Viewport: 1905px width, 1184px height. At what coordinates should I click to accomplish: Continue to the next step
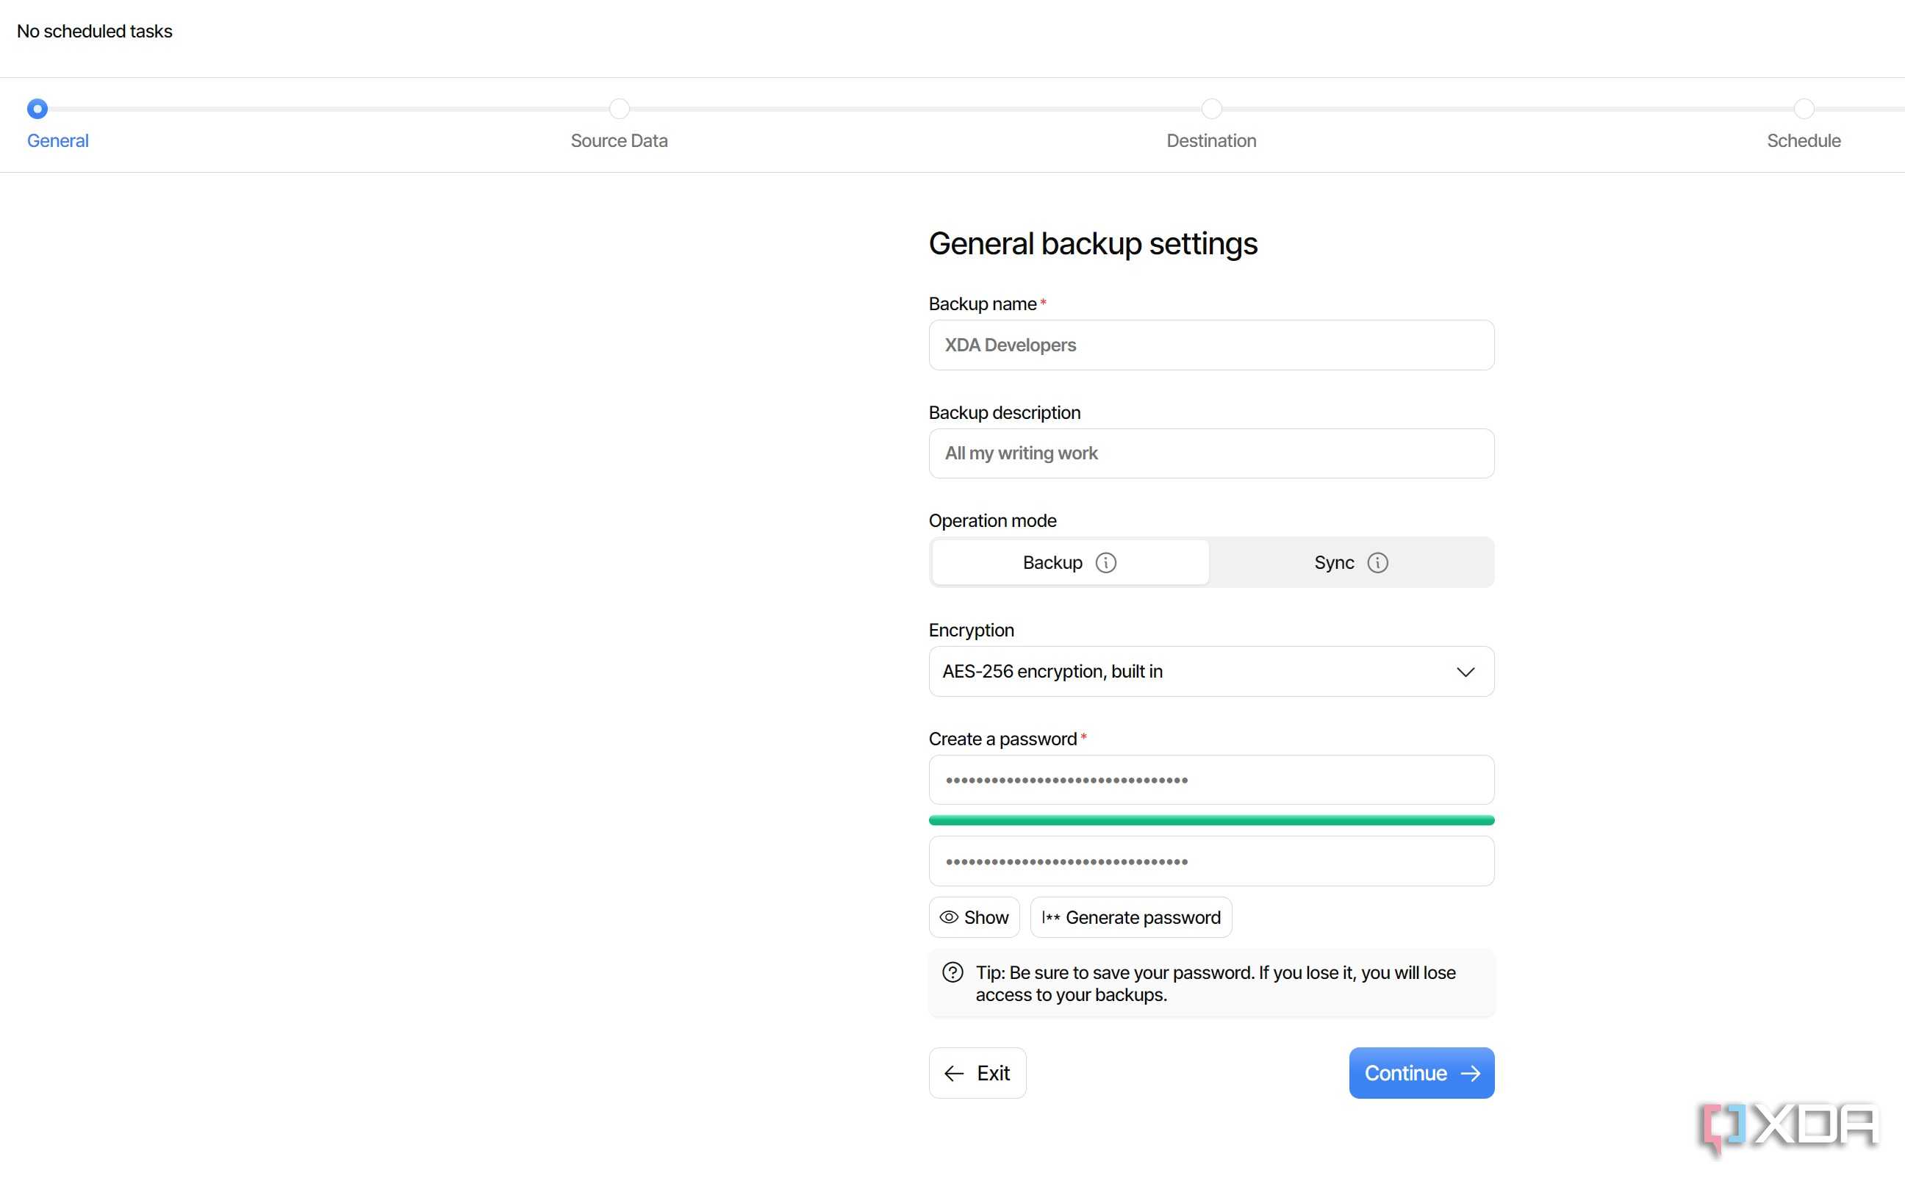[1421, 1073]
